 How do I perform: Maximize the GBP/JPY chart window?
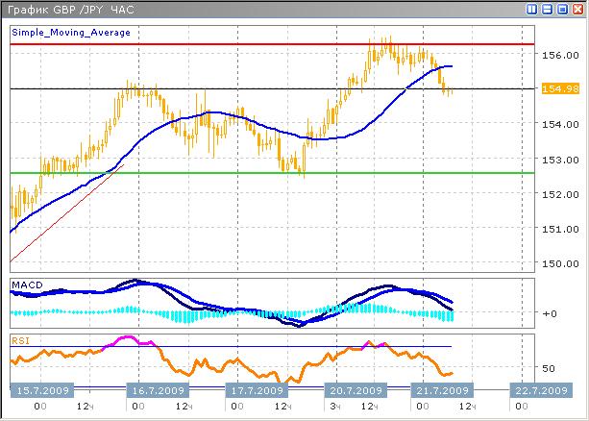tap(562, 10)
